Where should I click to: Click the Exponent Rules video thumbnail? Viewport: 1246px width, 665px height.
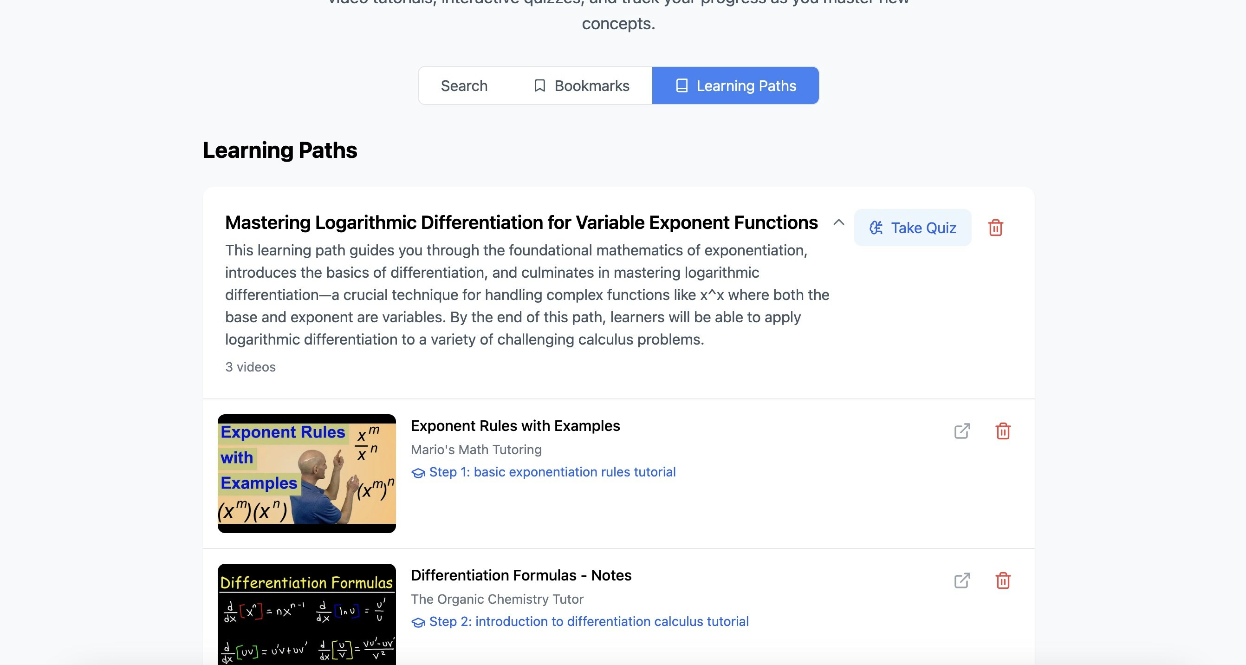pyautogui.click(x=307, y=473)
